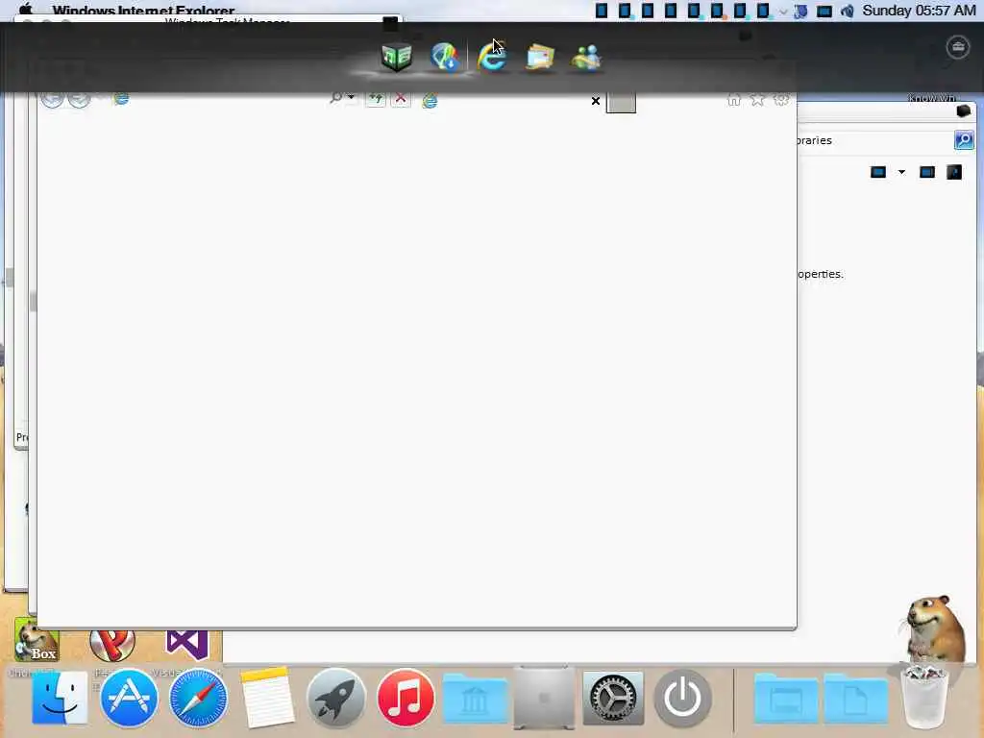Click the gopher mascot above the Trash
Viewport: 984px width, 738px height.
tap(932, 630)
